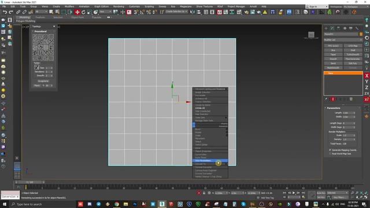Select Plane in the modifier stack

tap(343, 73)
